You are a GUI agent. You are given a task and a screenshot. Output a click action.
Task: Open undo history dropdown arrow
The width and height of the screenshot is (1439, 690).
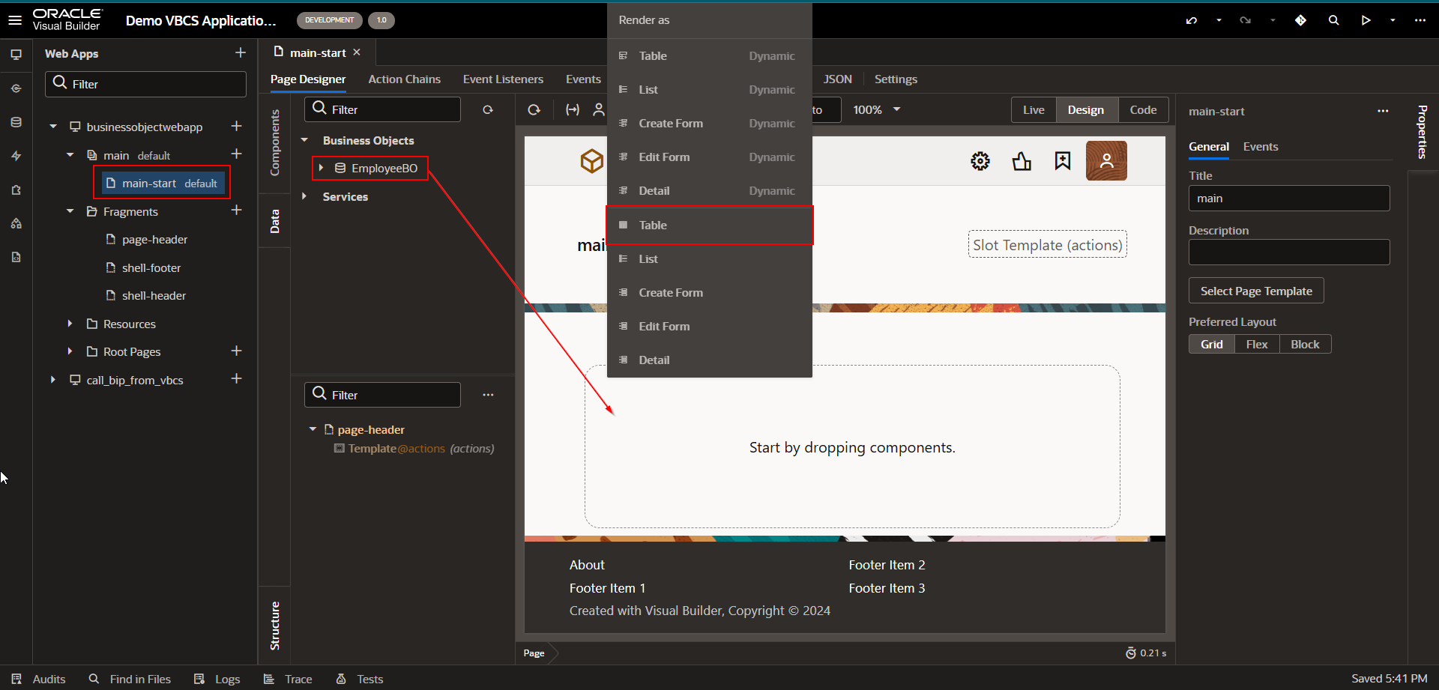1219,20
